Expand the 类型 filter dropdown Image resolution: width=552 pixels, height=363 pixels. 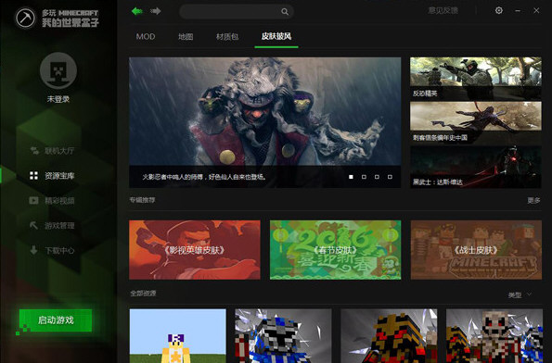pyautogui.click(x=520, y=294)
